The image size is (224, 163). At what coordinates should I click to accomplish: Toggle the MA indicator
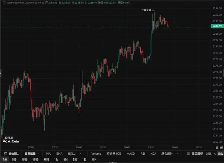point(48,154)
